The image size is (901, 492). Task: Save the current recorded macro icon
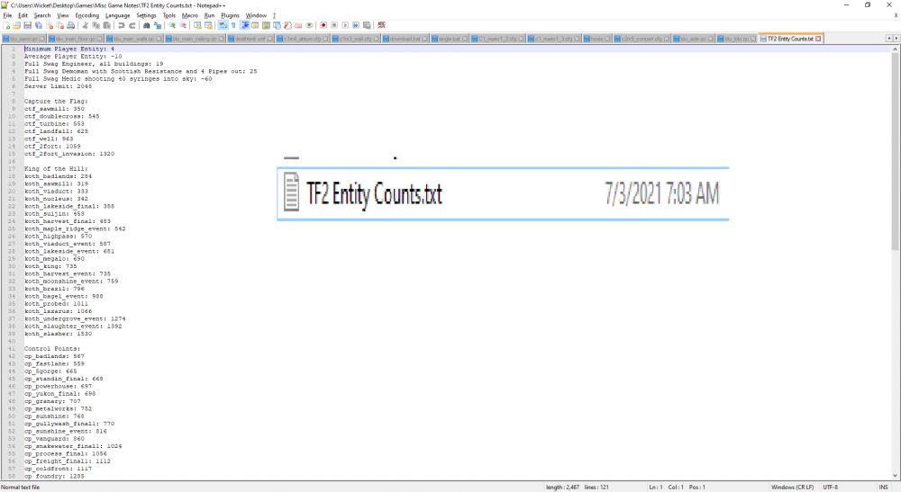(367, 25)
